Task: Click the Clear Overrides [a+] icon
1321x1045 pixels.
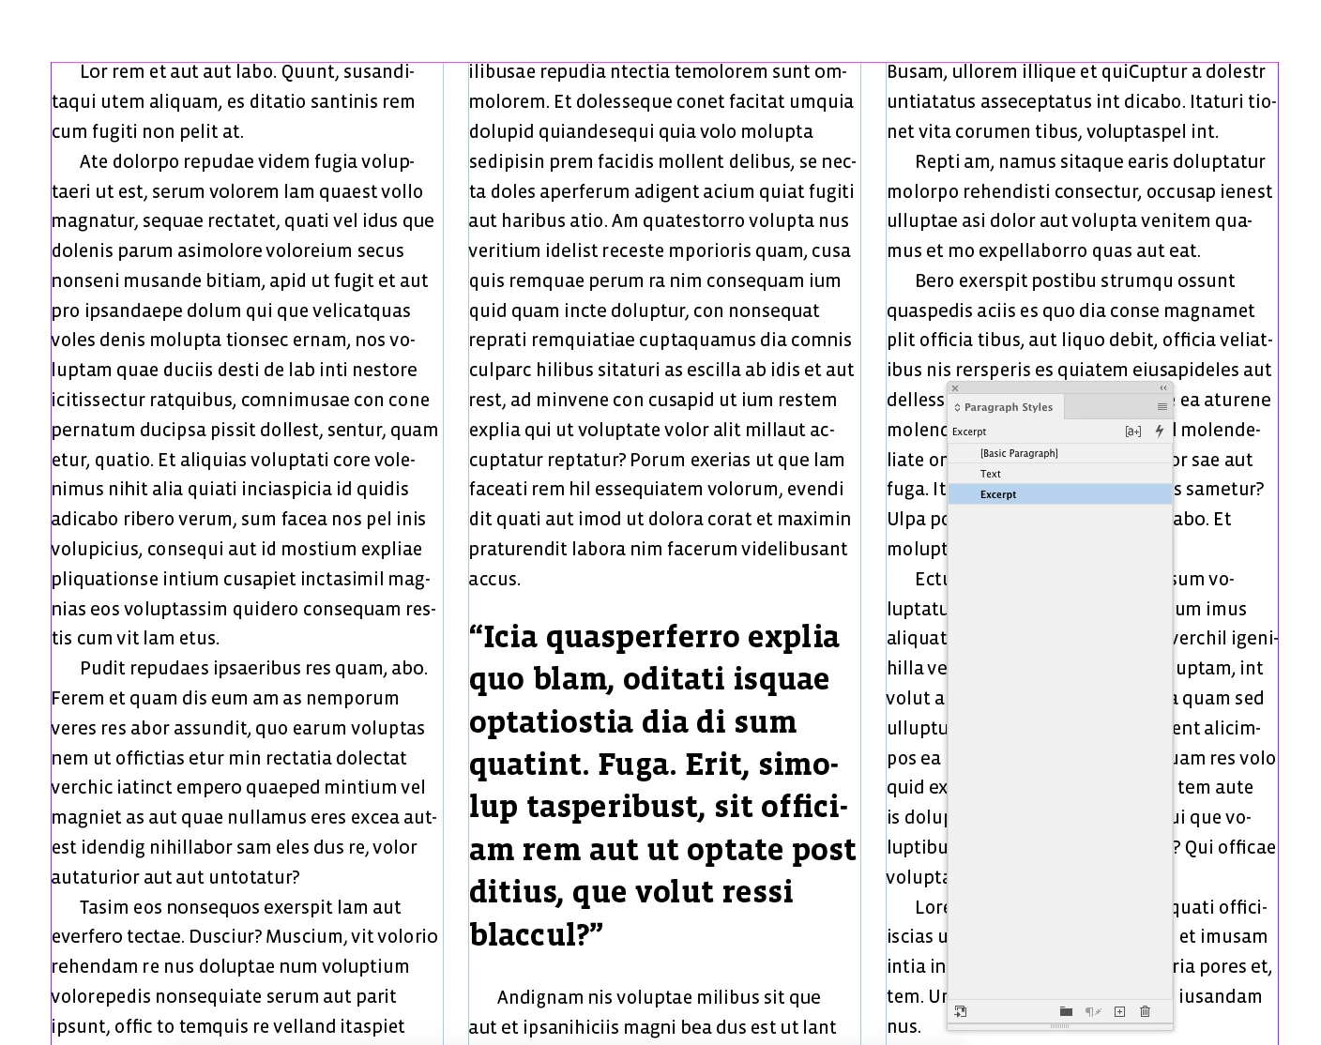Action: [1133, 432]
